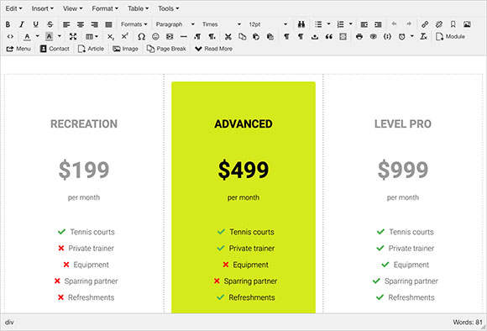
Task: Click the Menu button
Action: click(x=18, y=49)
